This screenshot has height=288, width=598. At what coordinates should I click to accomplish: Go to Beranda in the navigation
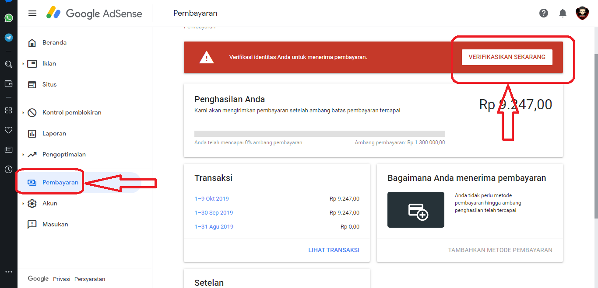54,42
